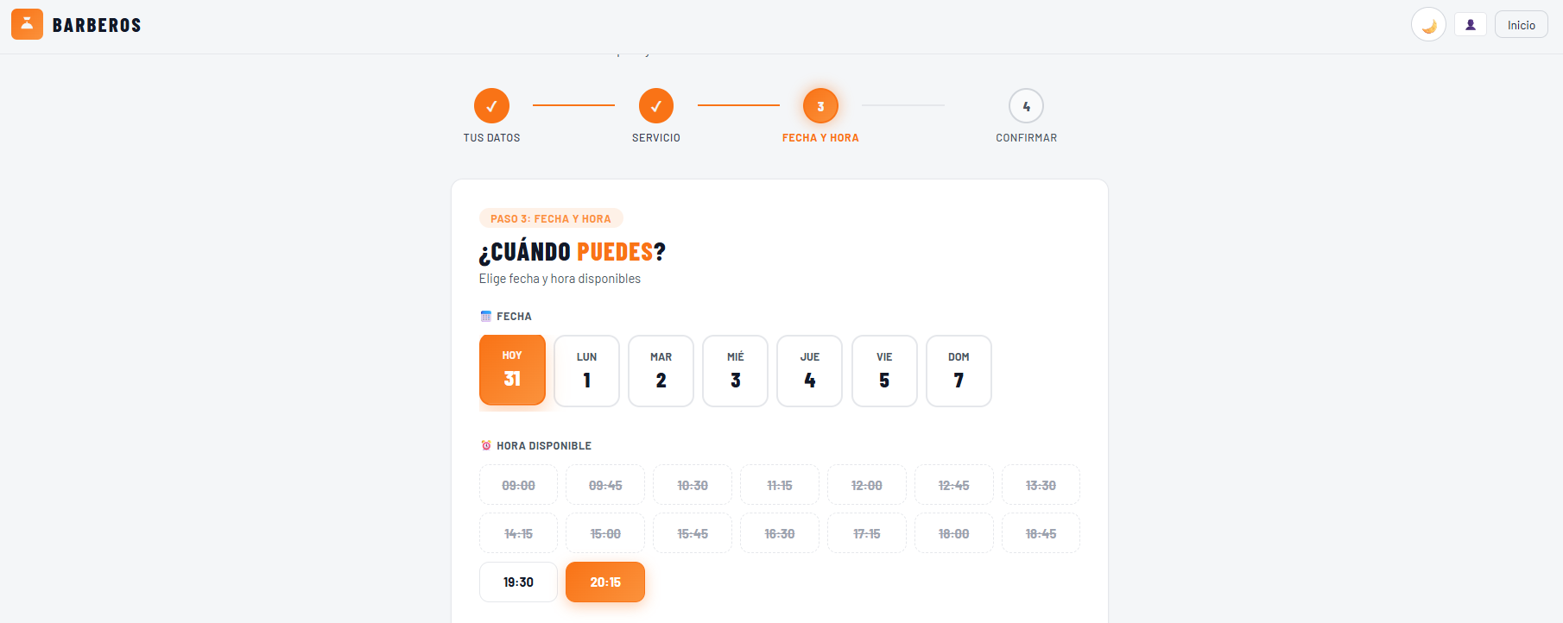Toggle dark mode with the moon icon
This screenshot has width=1563, height=623.
coord(1428,25)
